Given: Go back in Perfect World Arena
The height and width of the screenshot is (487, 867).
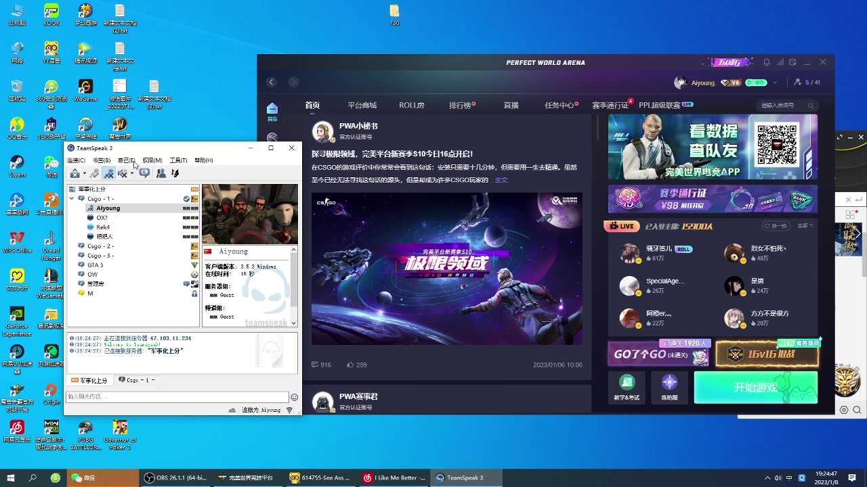Looking at the screenshot, I should tap(272, 82).
